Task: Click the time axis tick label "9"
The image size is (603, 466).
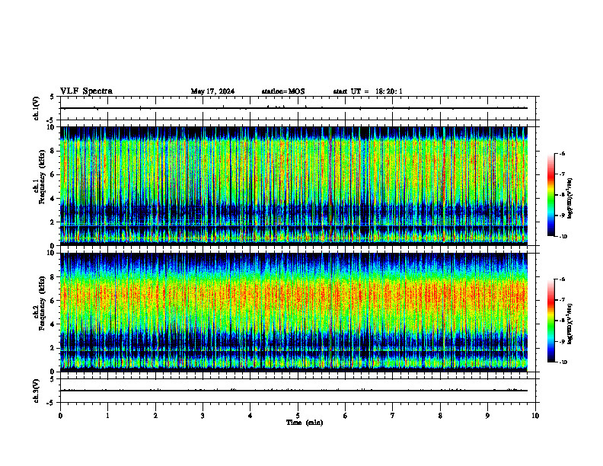Action: point(487,416)
